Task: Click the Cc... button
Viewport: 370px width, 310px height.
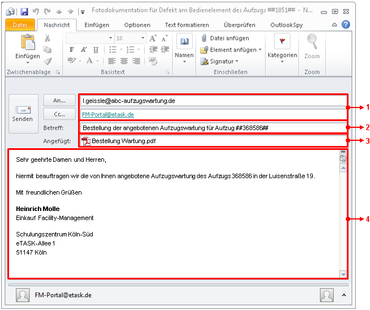Action: [59, 114]
